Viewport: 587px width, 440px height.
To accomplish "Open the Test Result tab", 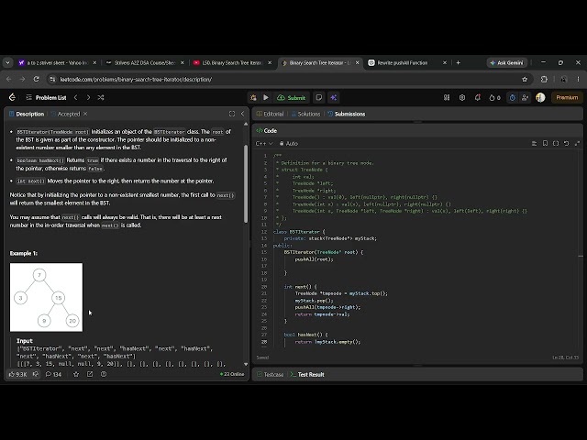I will tap(307, 375).
